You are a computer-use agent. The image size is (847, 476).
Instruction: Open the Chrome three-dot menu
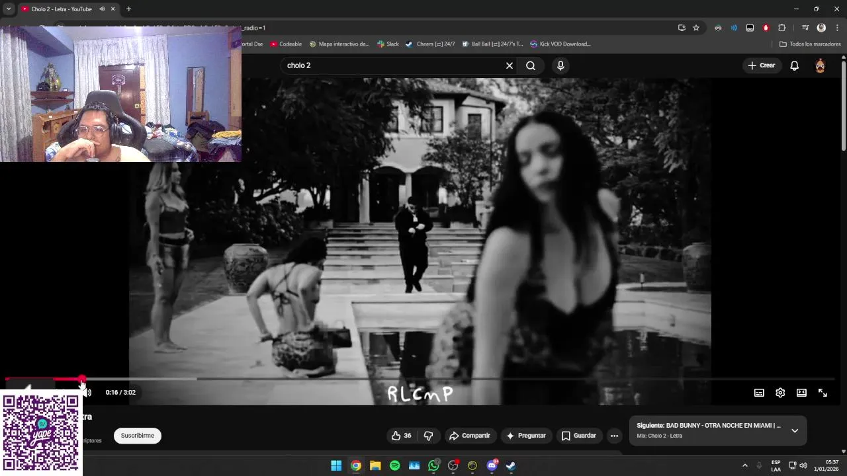point(837,28)
